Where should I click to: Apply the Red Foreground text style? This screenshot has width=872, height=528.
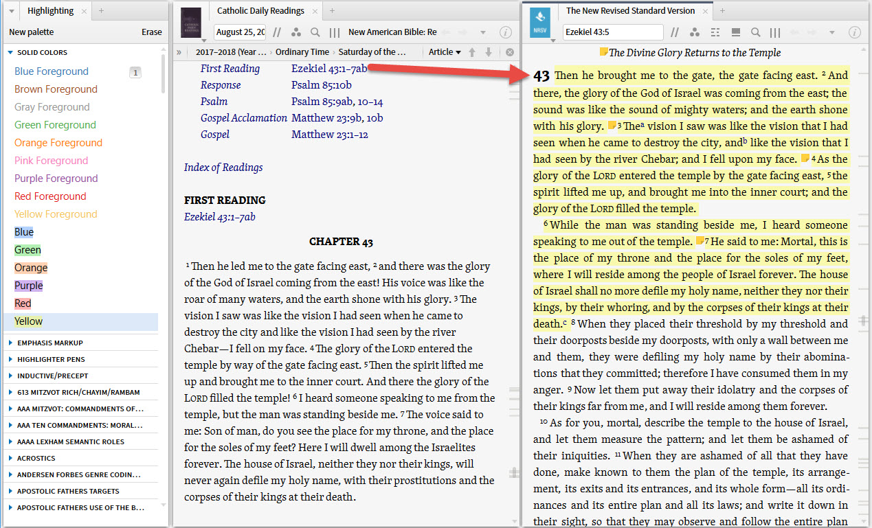51,196
